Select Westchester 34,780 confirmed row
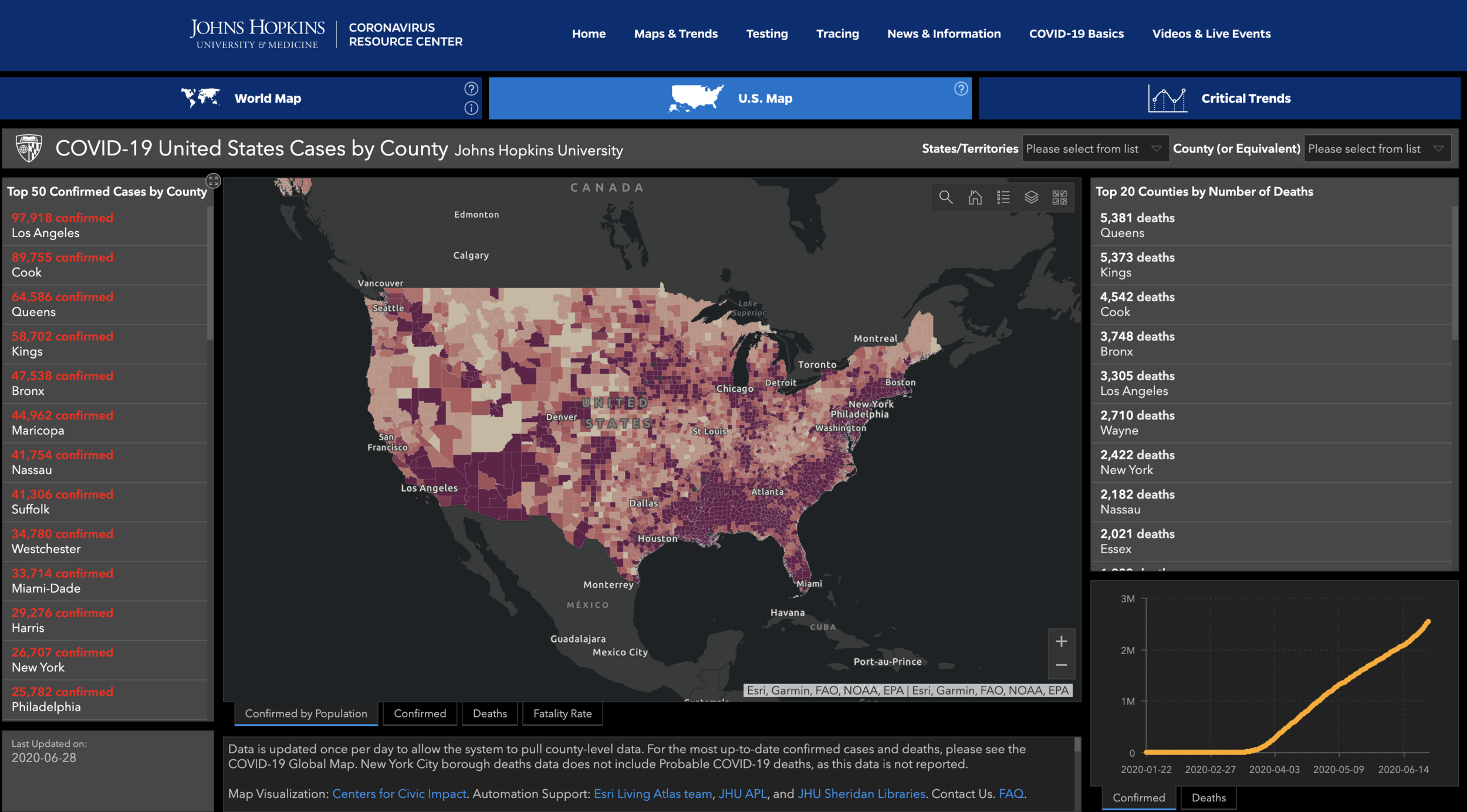Image resolution: width=1467 pixels, height=812 pixels. pyautogui.click(x=105, y=542)
